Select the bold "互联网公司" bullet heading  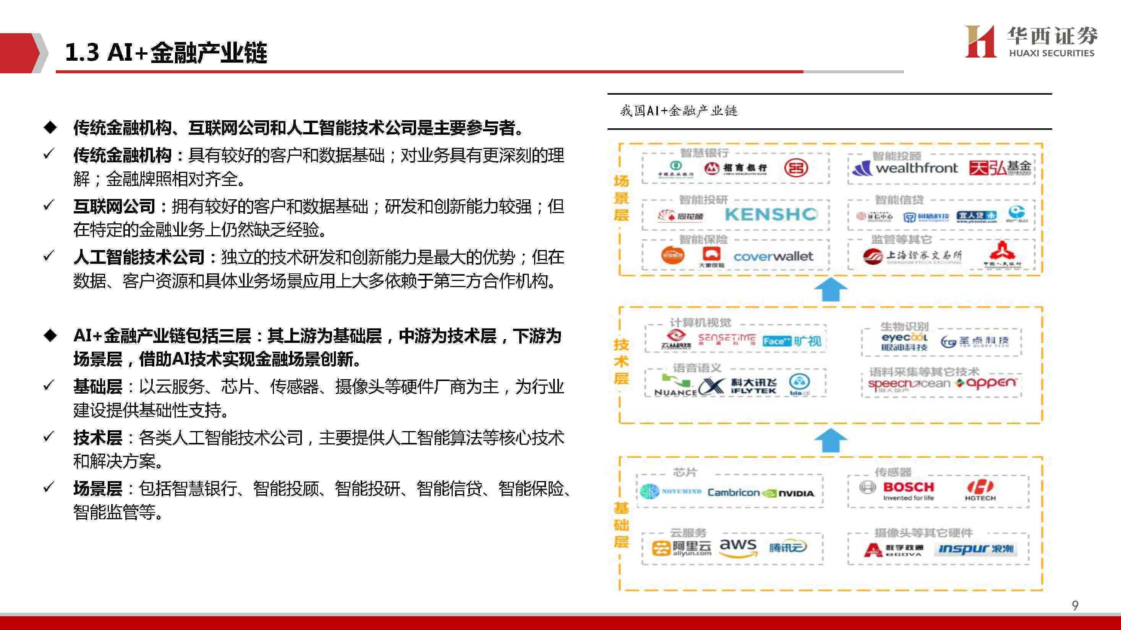coord(114,206)
